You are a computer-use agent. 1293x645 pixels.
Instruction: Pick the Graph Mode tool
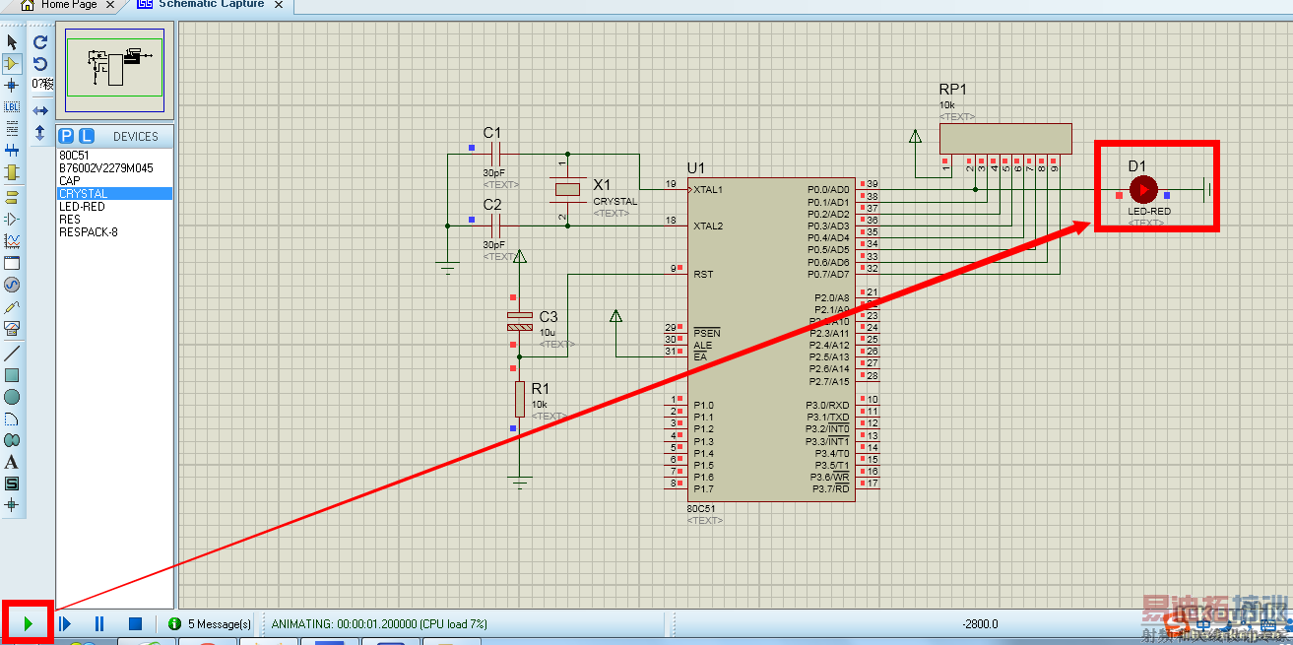[12, 240]
